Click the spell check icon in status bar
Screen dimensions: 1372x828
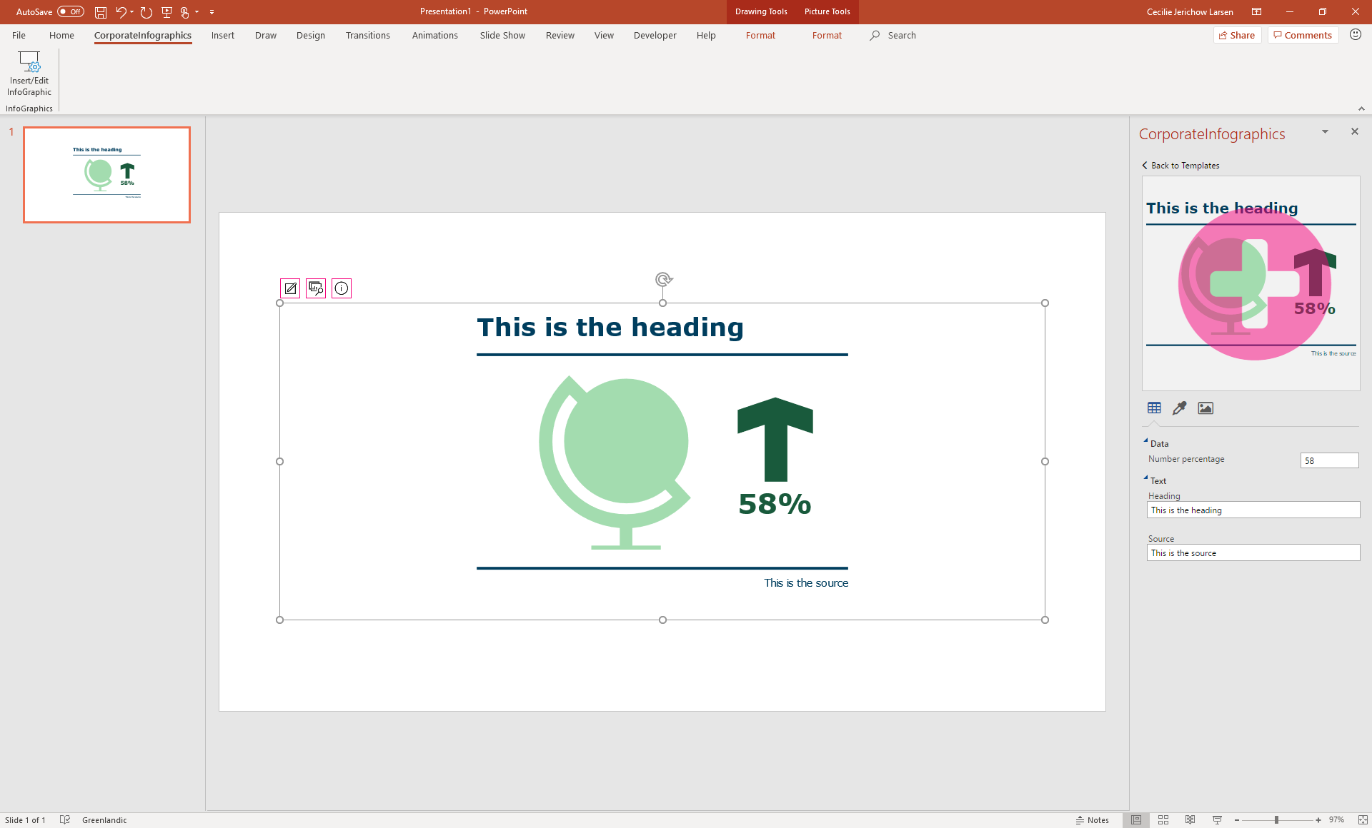tap(65, 820)
